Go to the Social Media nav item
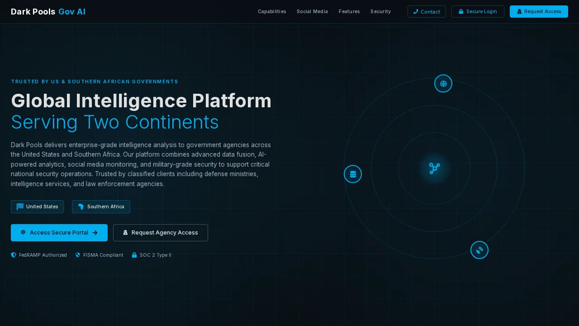The width and height of the screenshot is (579, 326). (312, 12)
